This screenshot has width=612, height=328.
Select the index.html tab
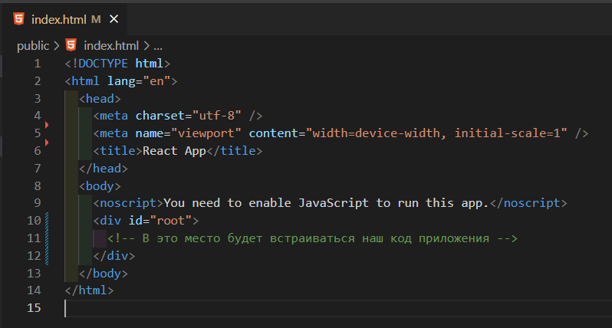coord(64,19)
